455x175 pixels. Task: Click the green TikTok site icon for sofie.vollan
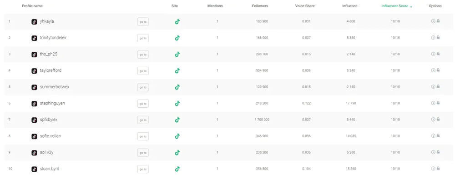click(177, 136)
